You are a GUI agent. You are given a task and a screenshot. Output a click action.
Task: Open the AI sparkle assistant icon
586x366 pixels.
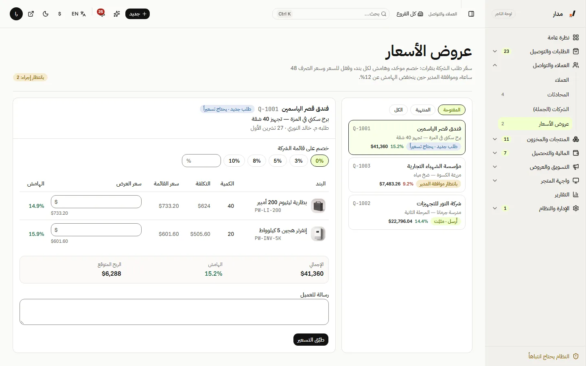point(117,14)
